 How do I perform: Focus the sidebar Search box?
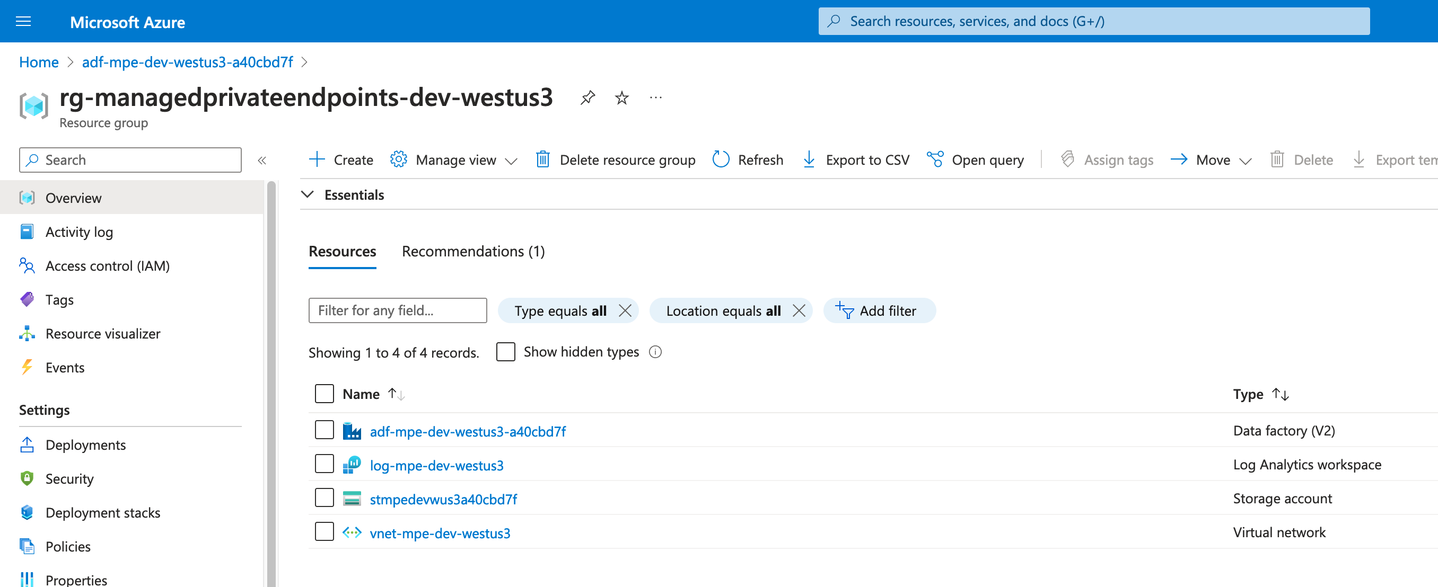click(130, 160)
